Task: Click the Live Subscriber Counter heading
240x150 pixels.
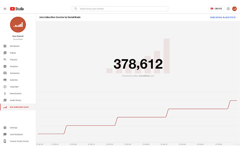Action: click(60, 17)
